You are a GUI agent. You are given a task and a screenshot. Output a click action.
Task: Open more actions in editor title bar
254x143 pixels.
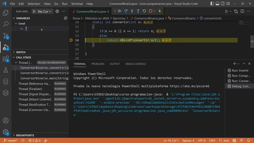tap(248, 12)
